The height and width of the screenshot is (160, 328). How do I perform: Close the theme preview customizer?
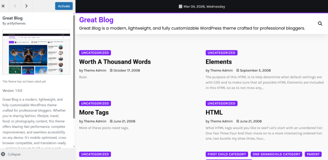[x=3, y=6]
